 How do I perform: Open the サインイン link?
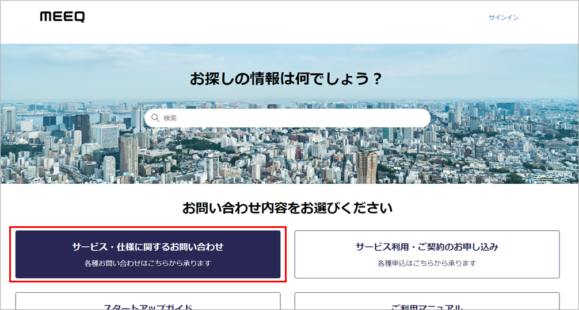pos(503,17)
